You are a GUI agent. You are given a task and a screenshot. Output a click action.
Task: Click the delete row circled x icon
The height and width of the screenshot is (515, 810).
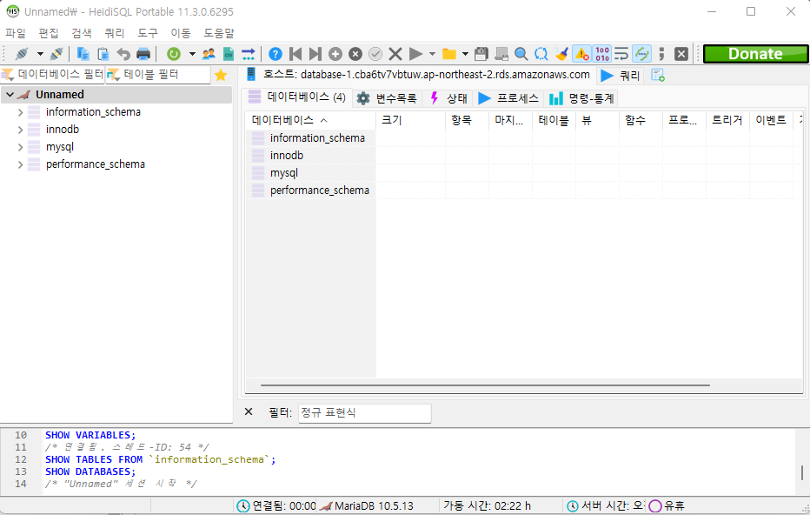355,54
